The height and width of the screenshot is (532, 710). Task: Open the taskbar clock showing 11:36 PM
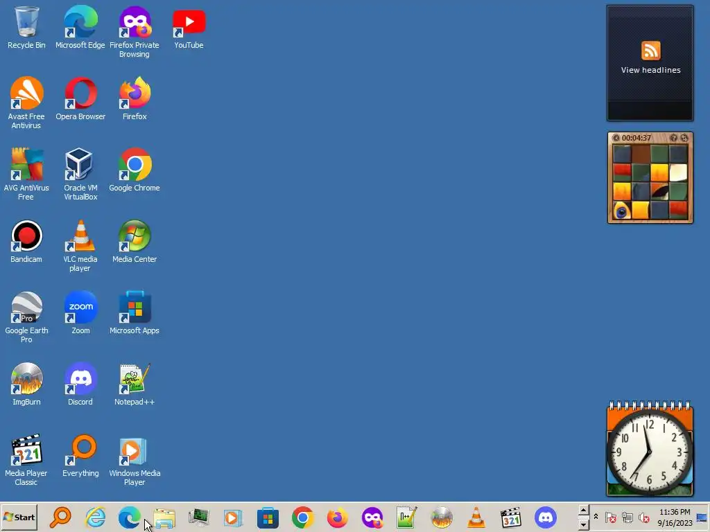[675, 517]
